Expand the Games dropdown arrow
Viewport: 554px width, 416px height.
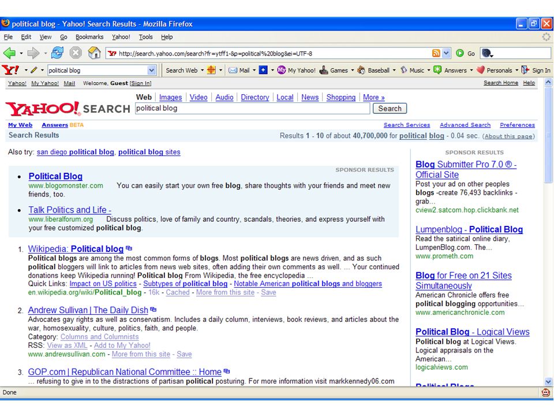click(x=352, y=70)
